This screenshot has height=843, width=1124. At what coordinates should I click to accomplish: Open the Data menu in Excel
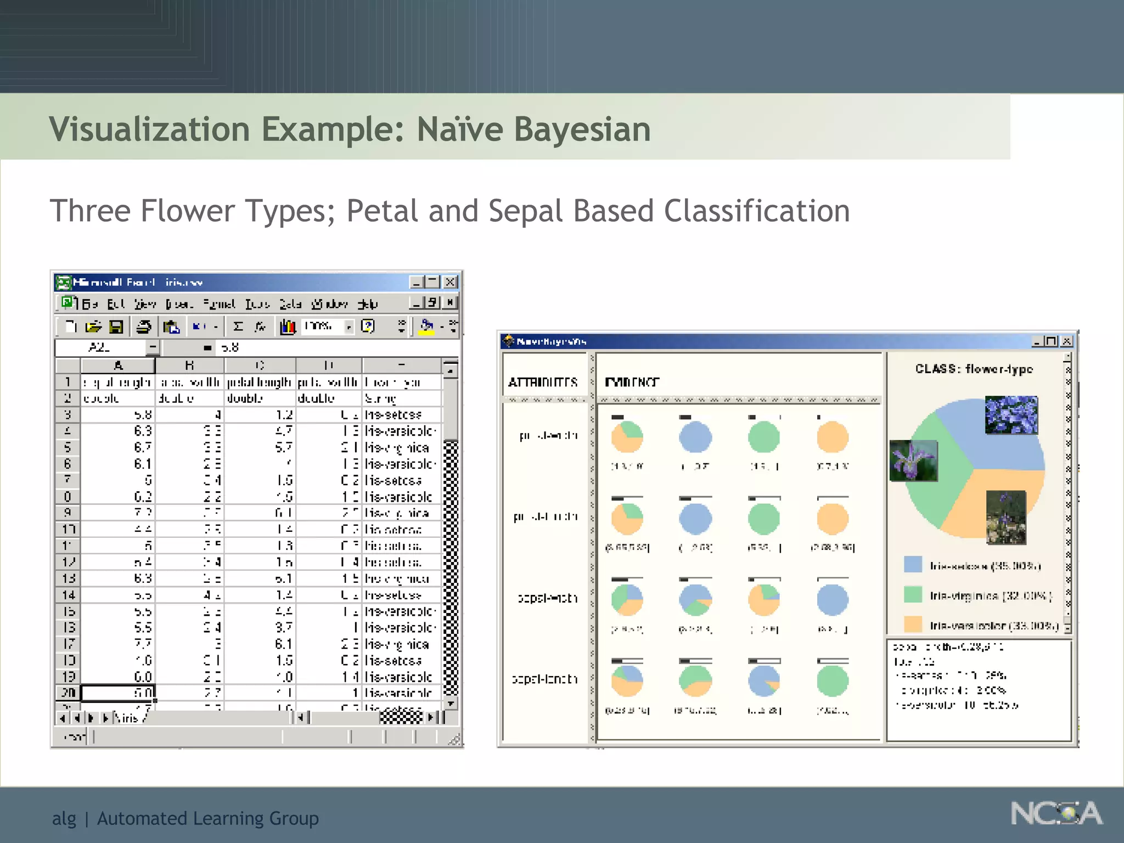(x=290, y=304)
